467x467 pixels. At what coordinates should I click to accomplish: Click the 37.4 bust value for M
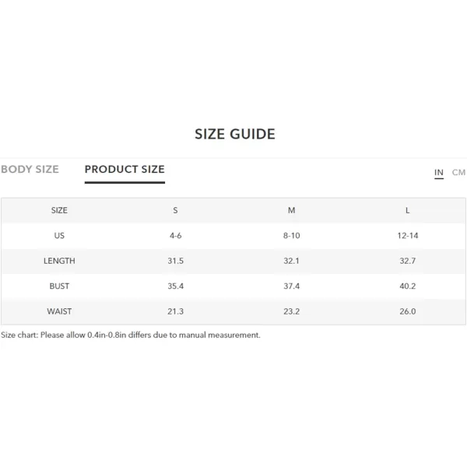click(x=291, y=286)
